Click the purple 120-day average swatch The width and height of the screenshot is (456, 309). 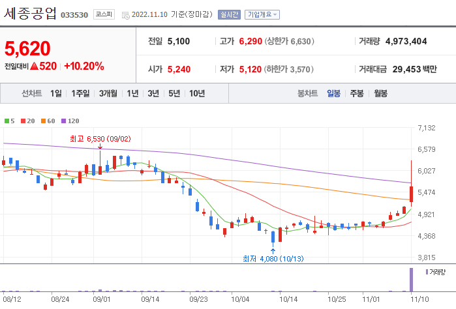coord(64,121)
